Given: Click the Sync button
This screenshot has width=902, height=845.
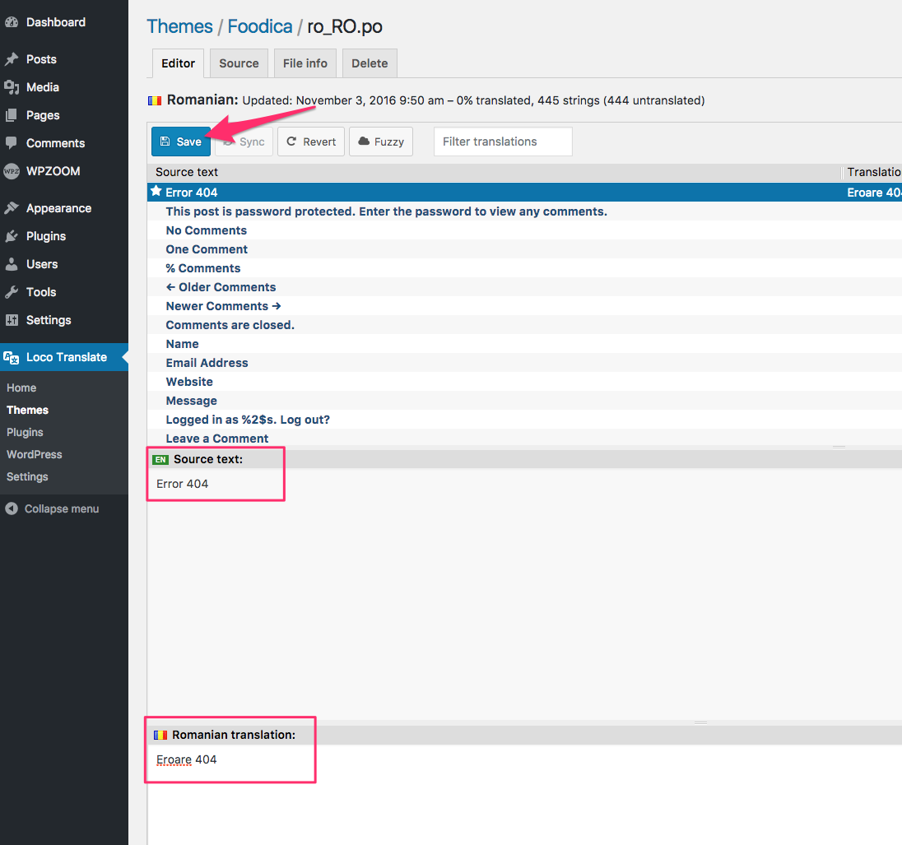Looking at the screenshot, I should (x=244, y=142).
